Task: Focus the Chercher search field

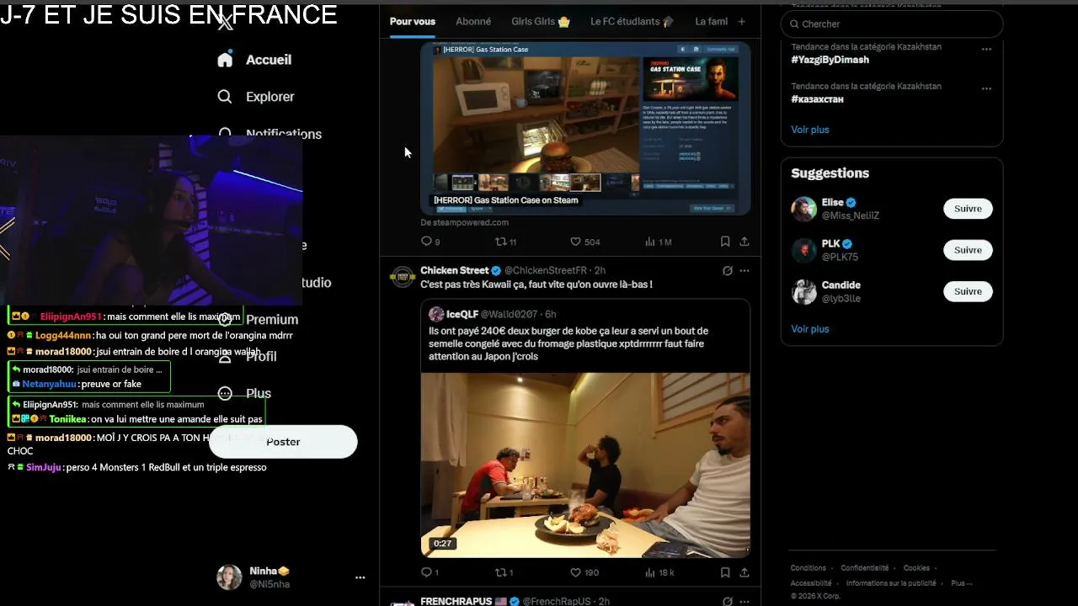Action: pyautogui.click(x=892, y=24)
